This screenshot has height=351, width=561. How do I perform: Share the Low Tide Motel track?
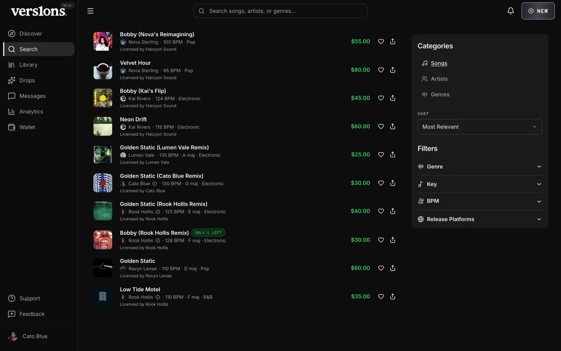(393, 297)
